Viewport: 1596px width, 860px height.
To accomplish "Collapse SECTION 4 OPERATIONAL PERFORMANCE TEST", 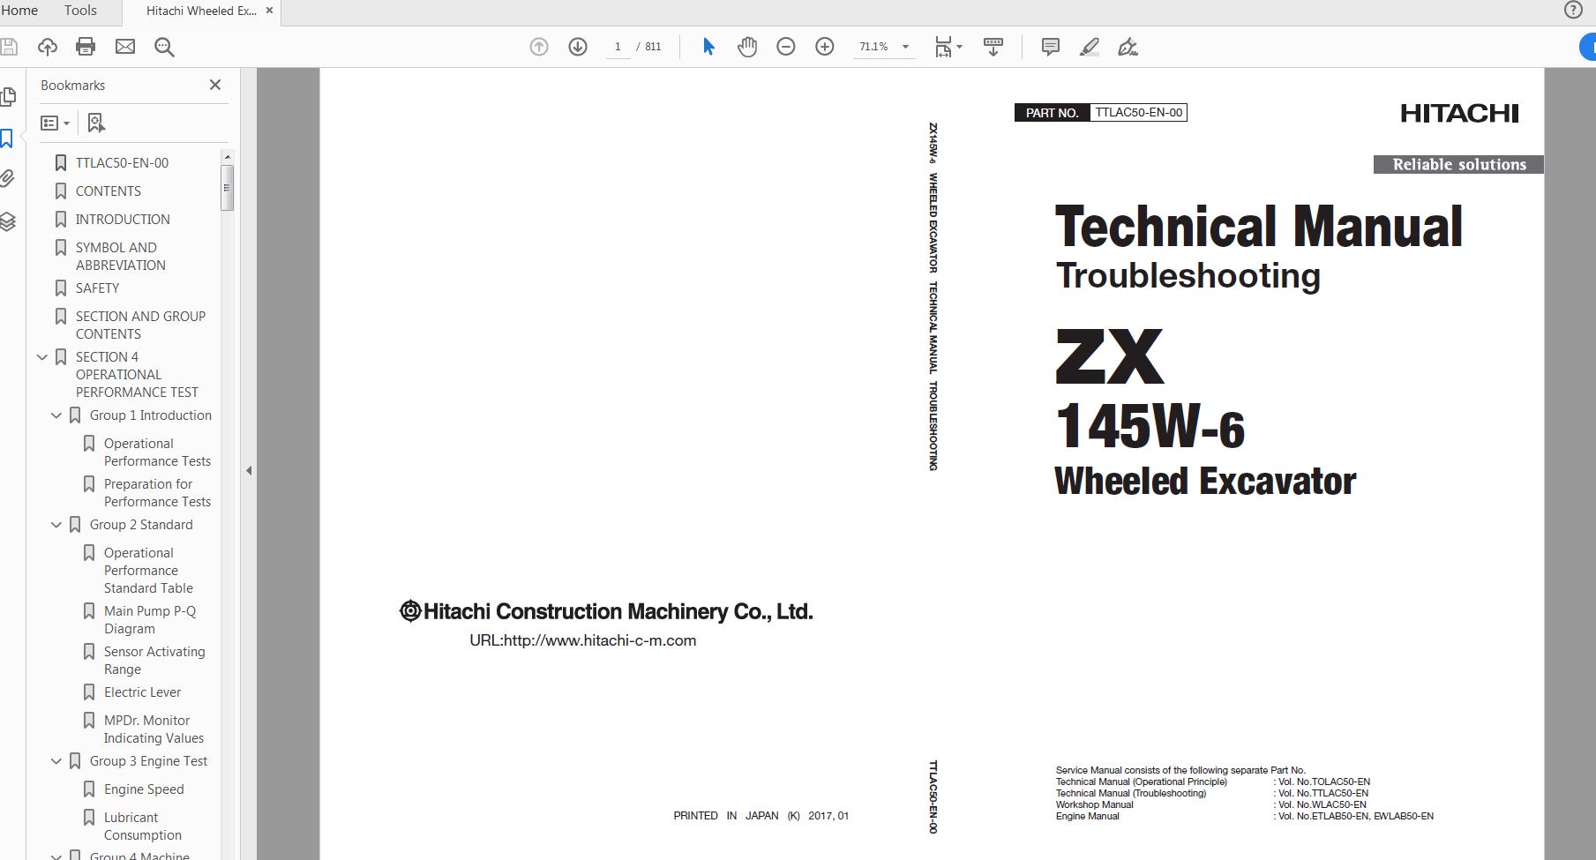I will pos(42,357).
